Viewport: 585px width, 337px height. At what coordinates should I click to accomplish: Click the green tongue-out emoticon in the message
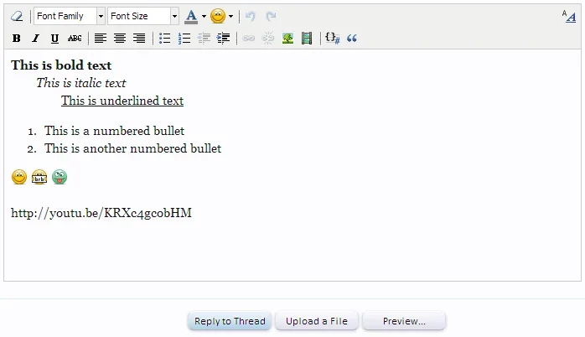[x=60, y=177]
